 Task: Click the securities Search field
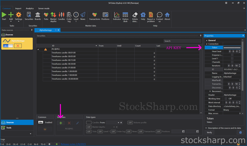click(x=182, y=41)
